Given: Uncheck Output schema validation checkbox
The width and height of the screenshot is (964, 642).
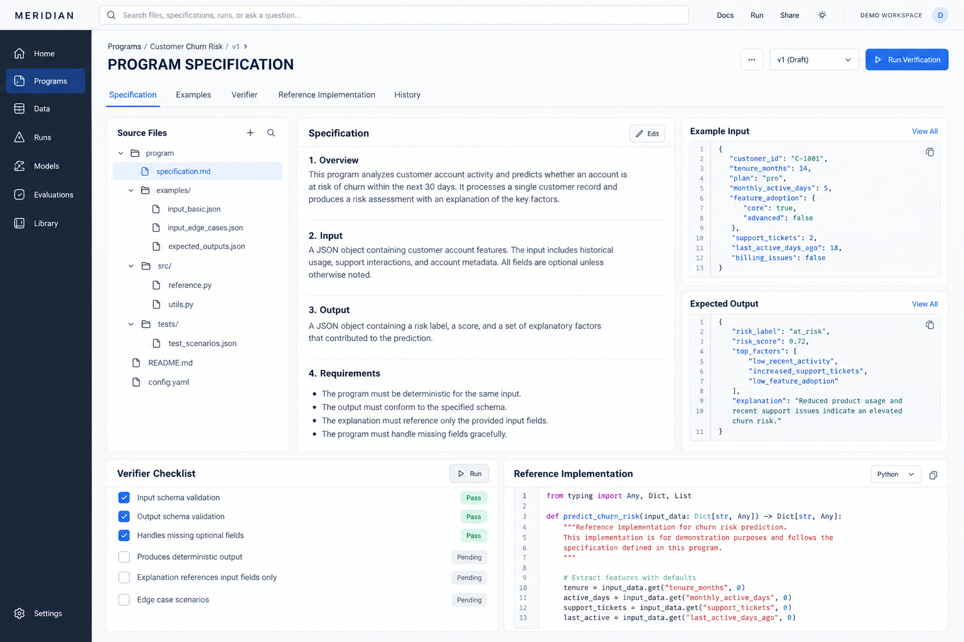Looking at the screenshot, I should point(124,517).
